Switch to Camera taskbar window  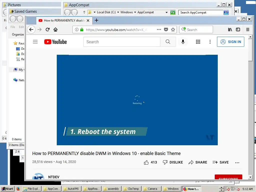(152, 189)
